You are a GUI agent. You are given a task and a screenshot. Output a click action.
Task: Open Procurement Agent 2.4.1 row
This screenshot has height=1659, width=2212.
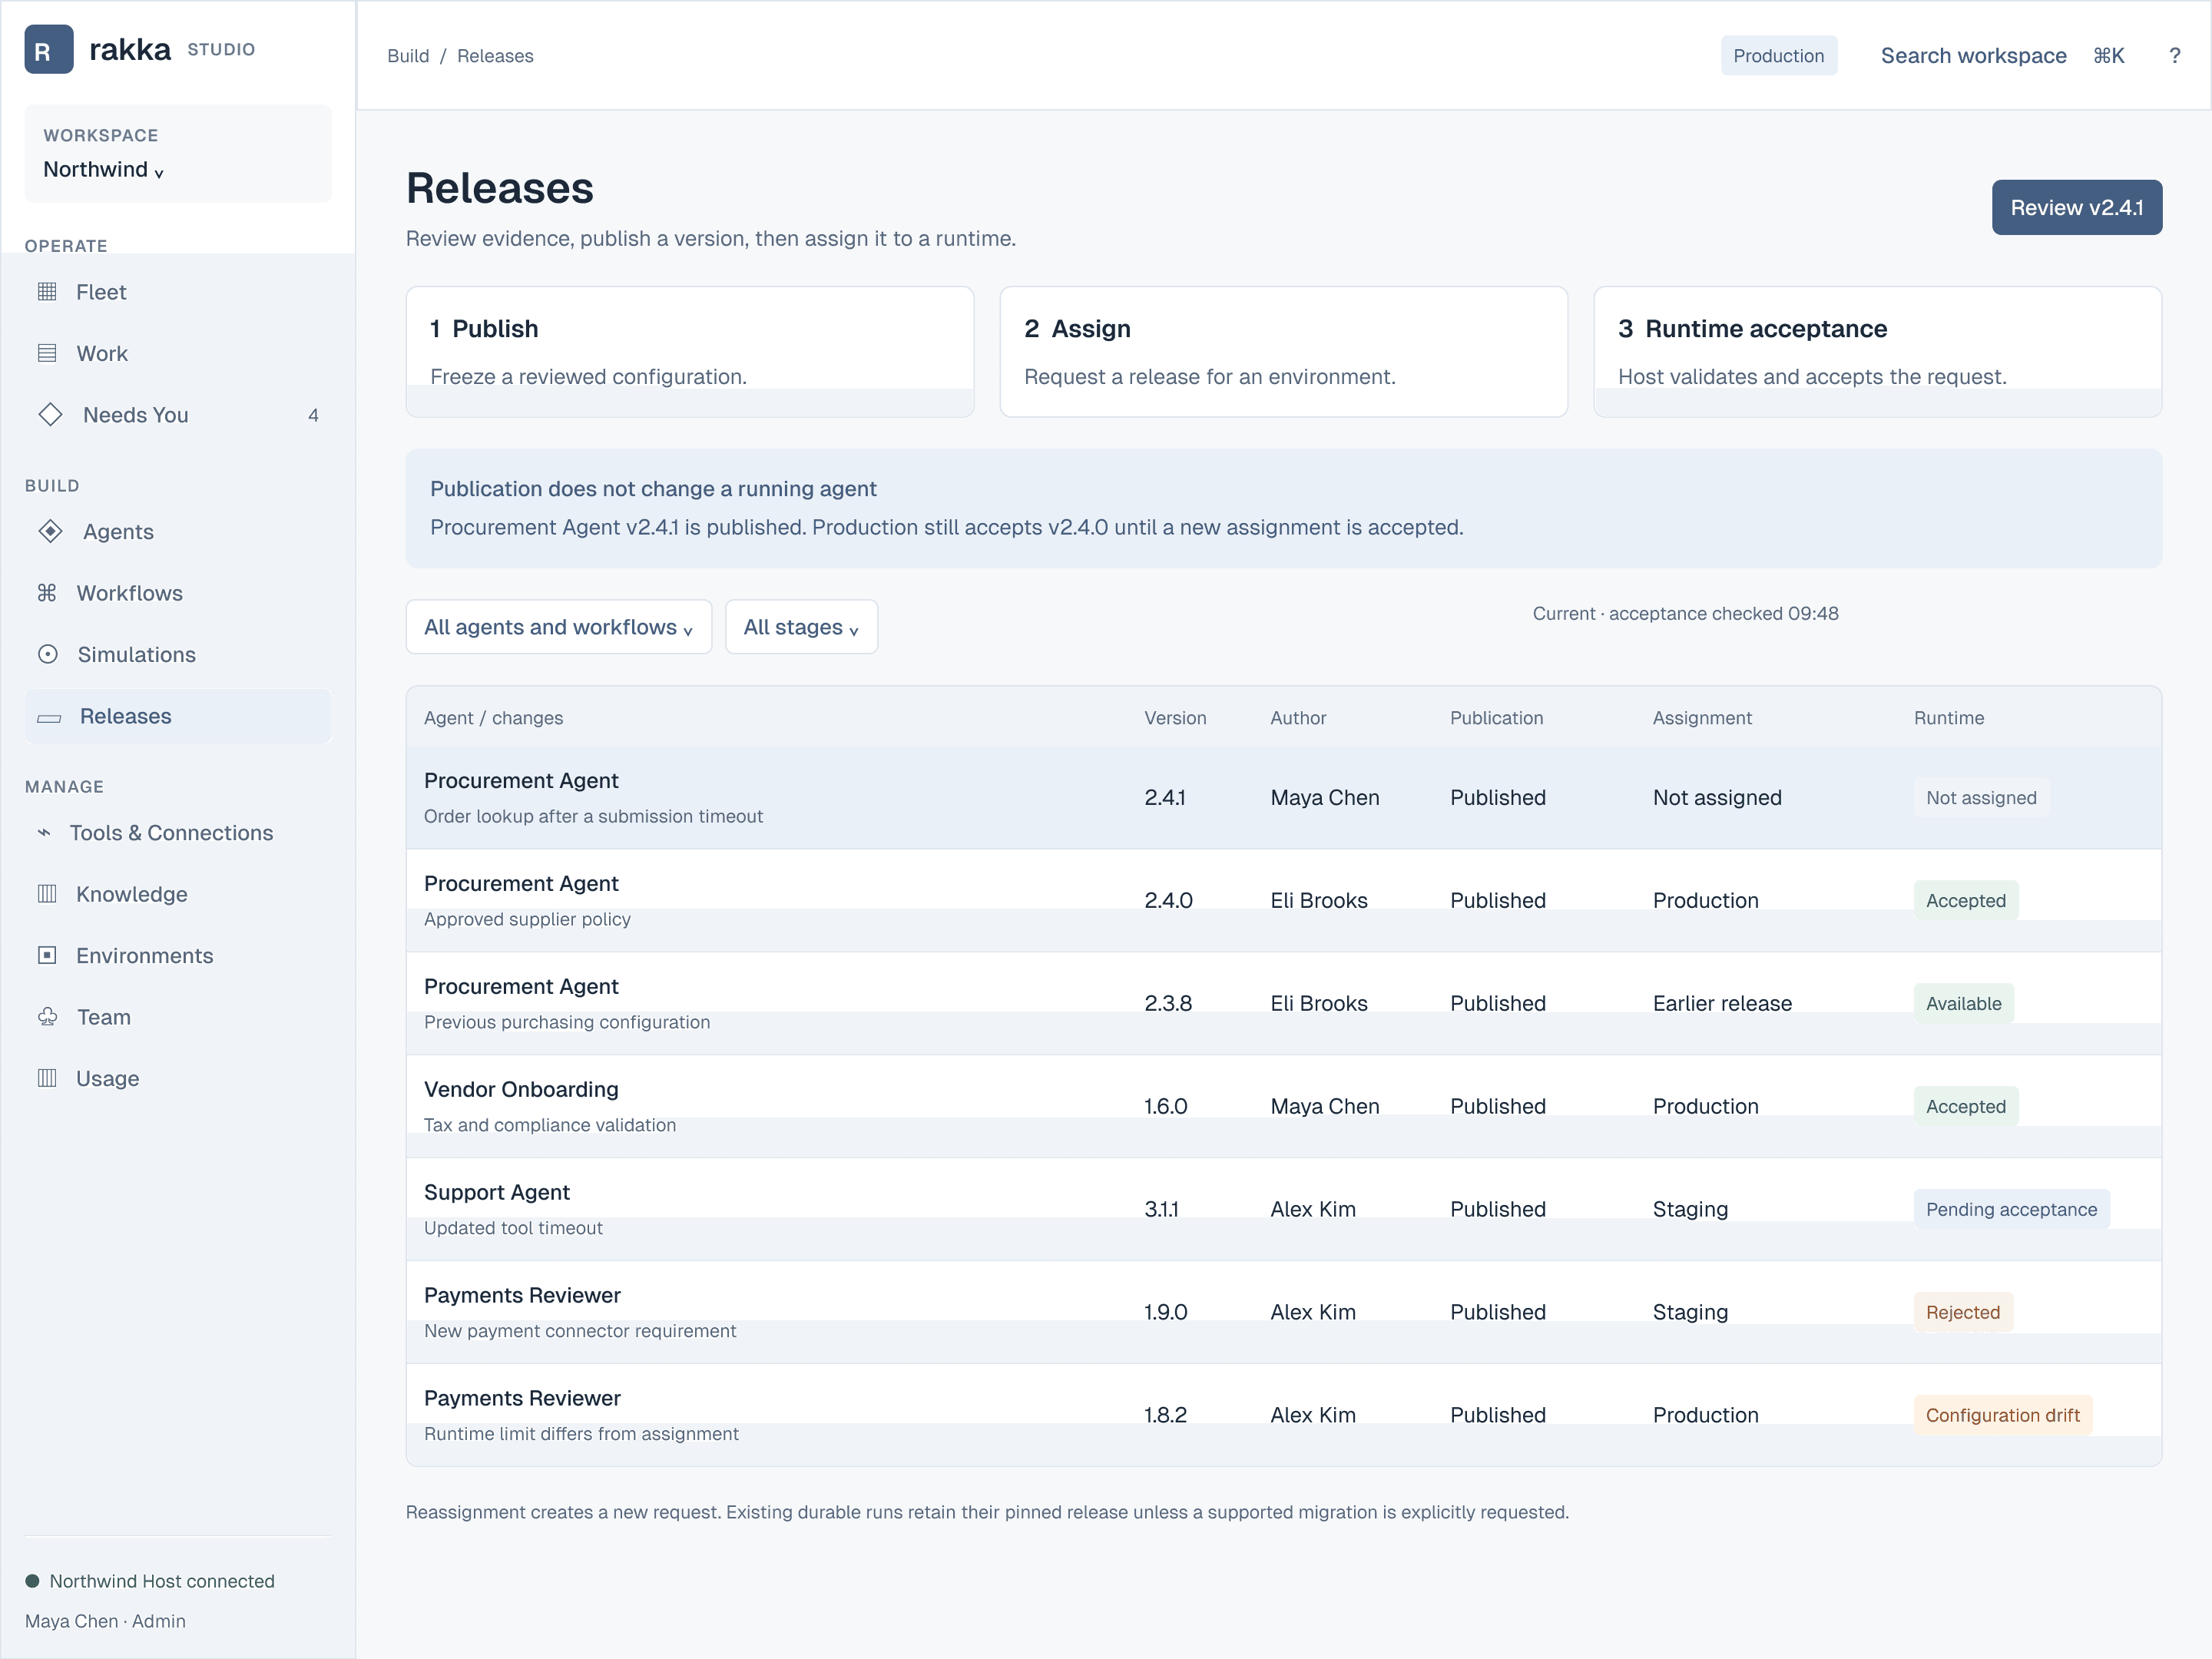(x=1283, y=798)
